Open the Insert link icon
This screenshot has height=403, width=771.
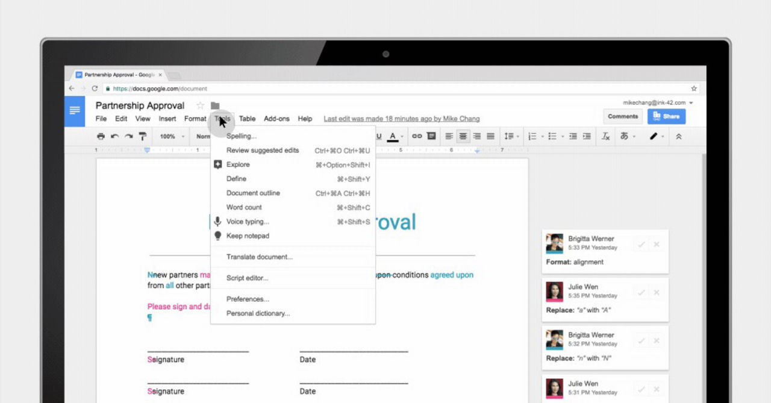coord(418,136)
